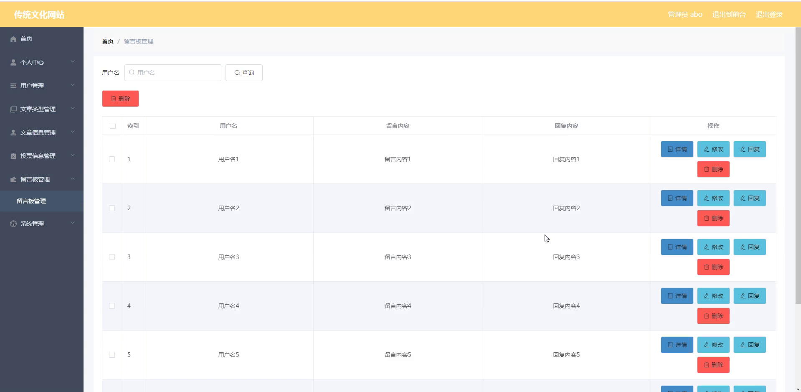Image resolution: width=801 pixels, height=392 pixels.
Task: Expand the 投票信息管理 chevron arrow
Action: point(73,155)
